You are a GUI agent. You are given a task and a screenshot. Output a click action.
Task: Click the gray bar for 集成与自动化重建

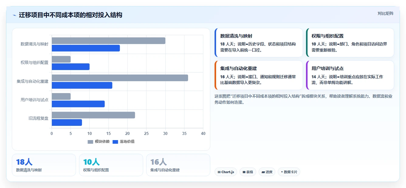(x=120, y=78)
